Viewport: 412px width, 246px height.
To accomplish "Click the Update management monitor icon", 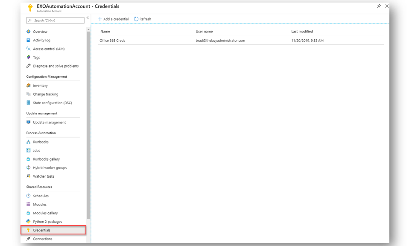I will pos(28,122).
